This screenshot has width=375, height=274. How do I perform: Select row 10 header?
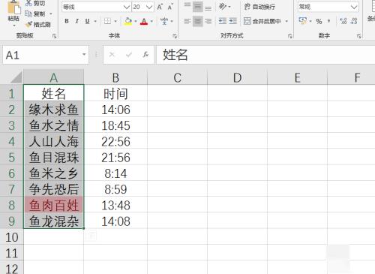[11, 237]
